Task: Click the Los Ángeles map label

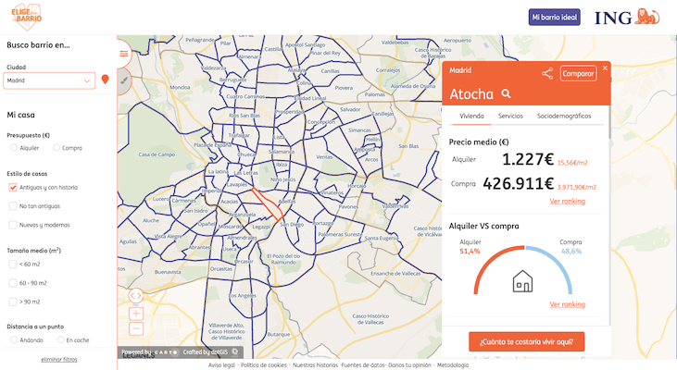Action: [x=243, y=296]
